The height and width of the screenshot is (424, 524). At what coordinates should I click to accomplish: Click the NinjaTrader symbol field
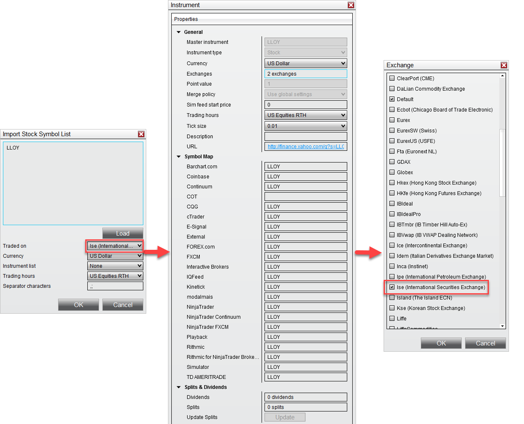[x=306, y=307]
